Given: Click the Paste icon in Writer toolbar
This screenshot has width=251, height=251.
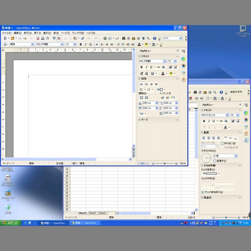Looking at the screenshot, I should point(75,38).
